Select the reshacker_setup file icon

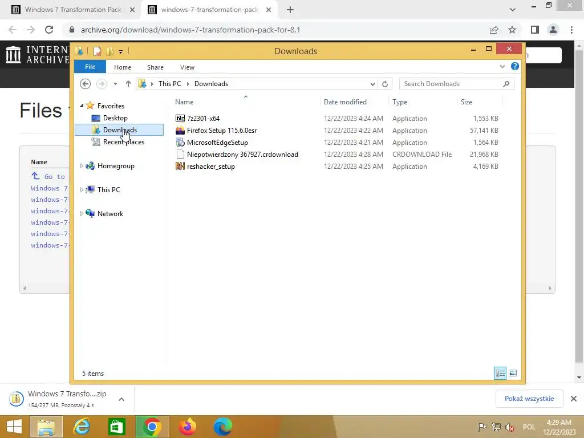tap(180, 166)
